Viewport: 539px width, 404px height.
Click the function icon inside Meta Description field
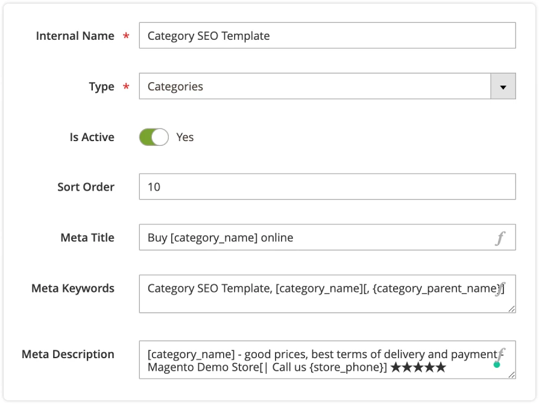[501, 353]
